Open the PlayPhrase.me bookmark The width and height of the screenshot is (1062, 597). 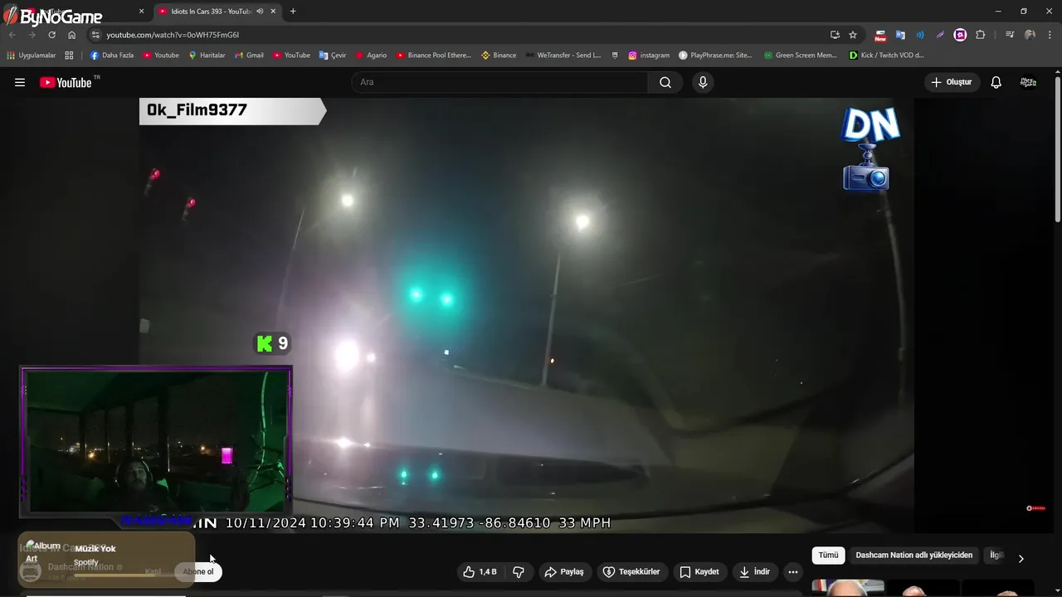(x=715, y=56)
